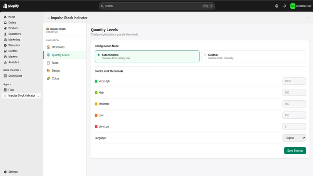Click the Very Low threshold field
Viewport: 313px width, 176px height.
click(x=294, y=127)
